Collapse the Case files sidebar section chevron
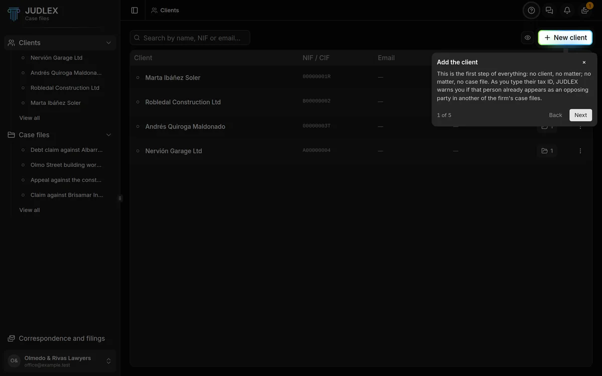This screenshot has width=602, height=376. [108, 135]
